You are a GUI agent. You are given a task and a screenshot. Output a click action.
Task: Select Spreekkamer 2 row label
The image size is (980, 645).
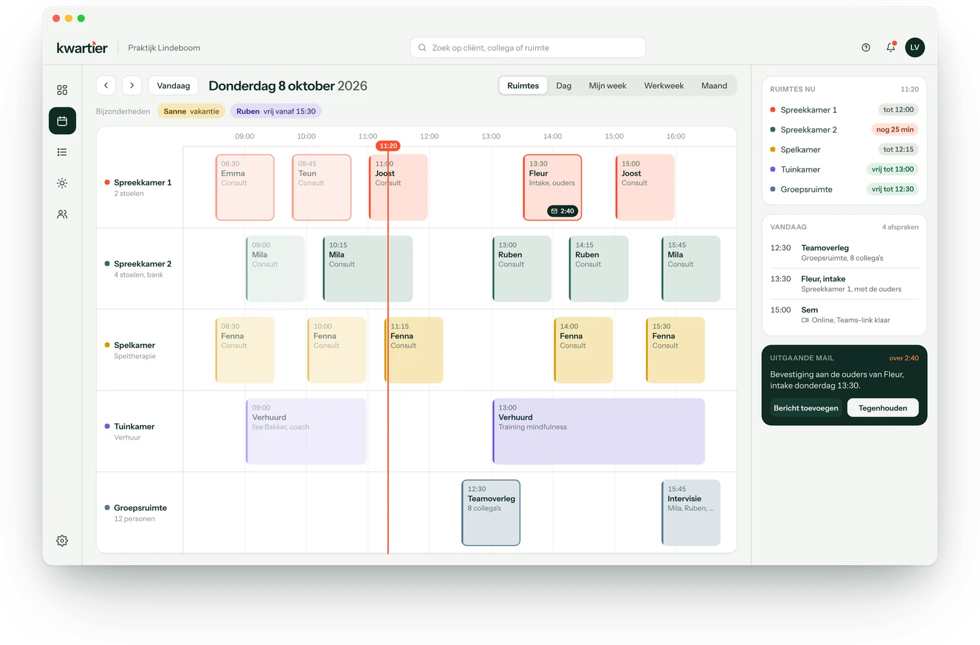(x=142, y=264)
